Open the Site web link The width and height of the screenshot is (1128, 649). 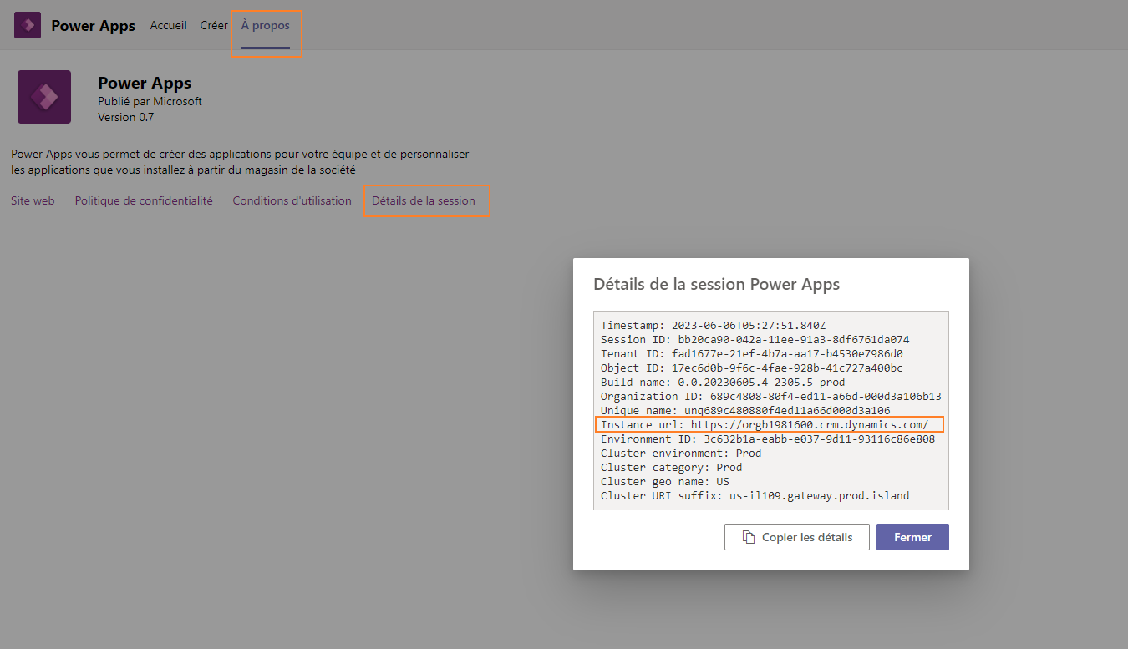[x=33, y=200]
